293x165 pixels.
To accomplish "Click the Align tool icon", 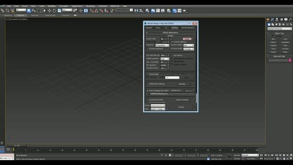I will pyautogui.click(x=141, y=11).
